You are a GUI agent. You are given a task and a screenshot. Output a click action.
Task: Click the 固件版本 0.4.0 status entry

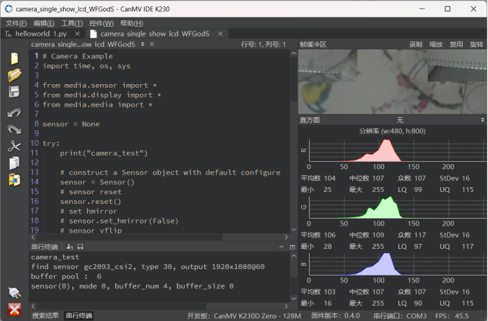336,316
